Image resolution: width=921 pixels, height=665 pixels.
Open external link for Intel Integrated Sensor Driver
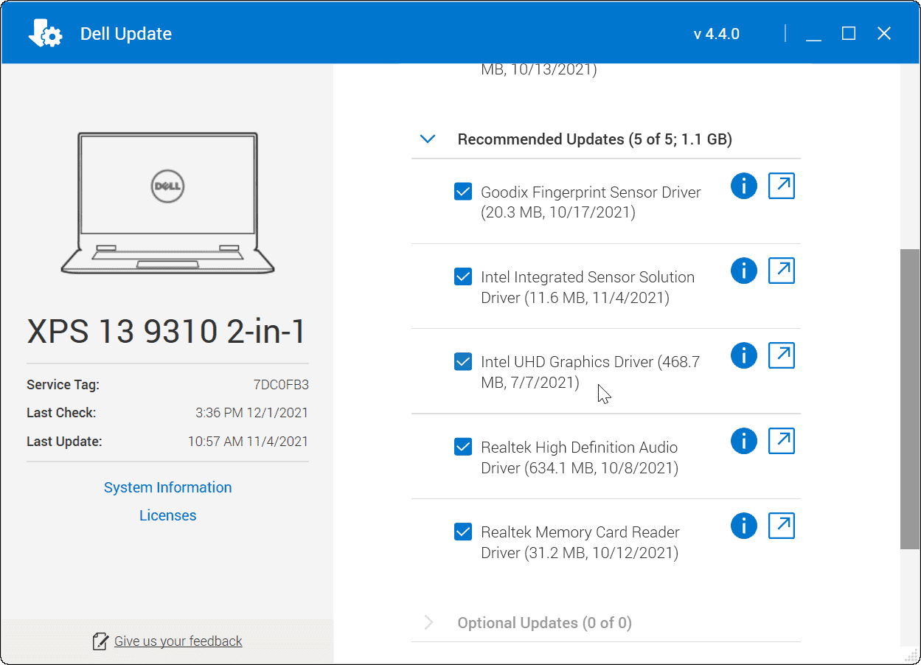781,271
